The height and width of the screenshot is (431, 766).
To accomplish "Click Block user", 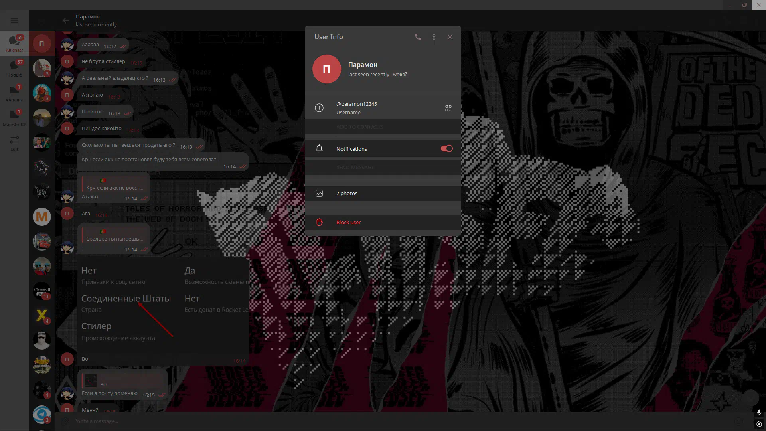I will [383, 222].
